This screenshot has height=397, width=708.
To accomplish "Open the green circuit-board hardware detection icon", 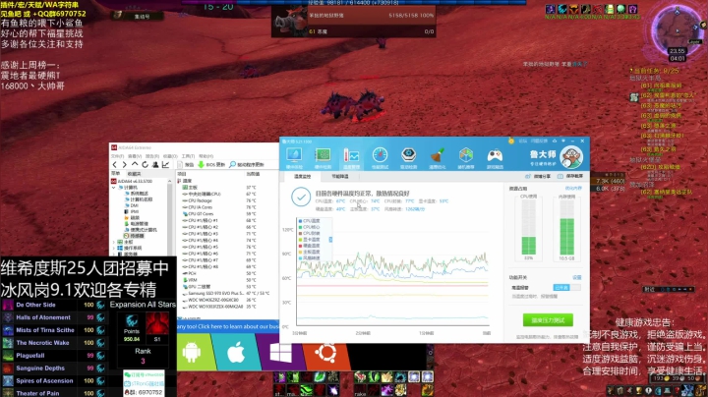I will 323,155.
